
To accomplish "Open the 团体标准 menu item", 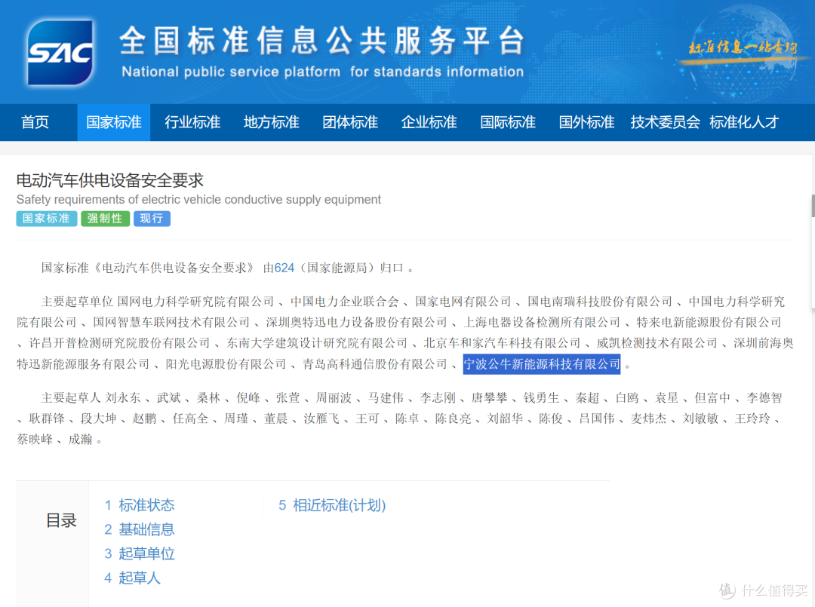I will pos(350,122).
